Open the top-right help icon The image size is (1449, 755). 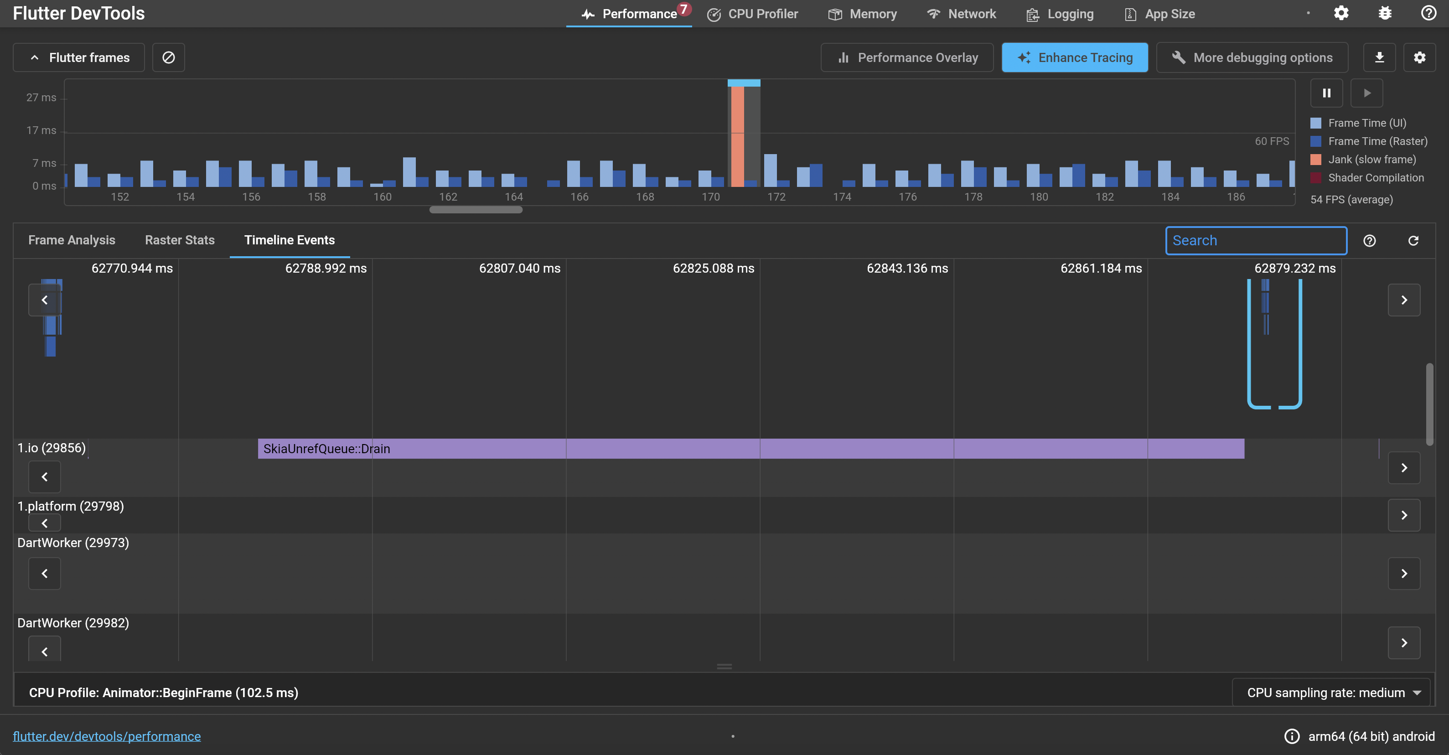tap(1428, 14)
